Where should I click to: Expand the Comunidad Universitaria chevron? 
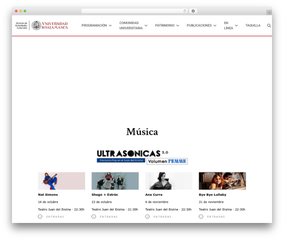[146, 26]
